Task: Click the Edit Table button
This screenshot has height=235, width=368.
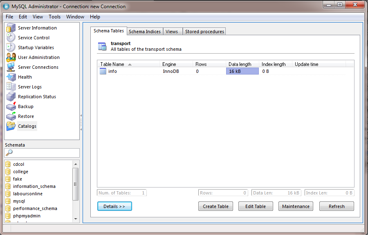Action: point(256,206)
